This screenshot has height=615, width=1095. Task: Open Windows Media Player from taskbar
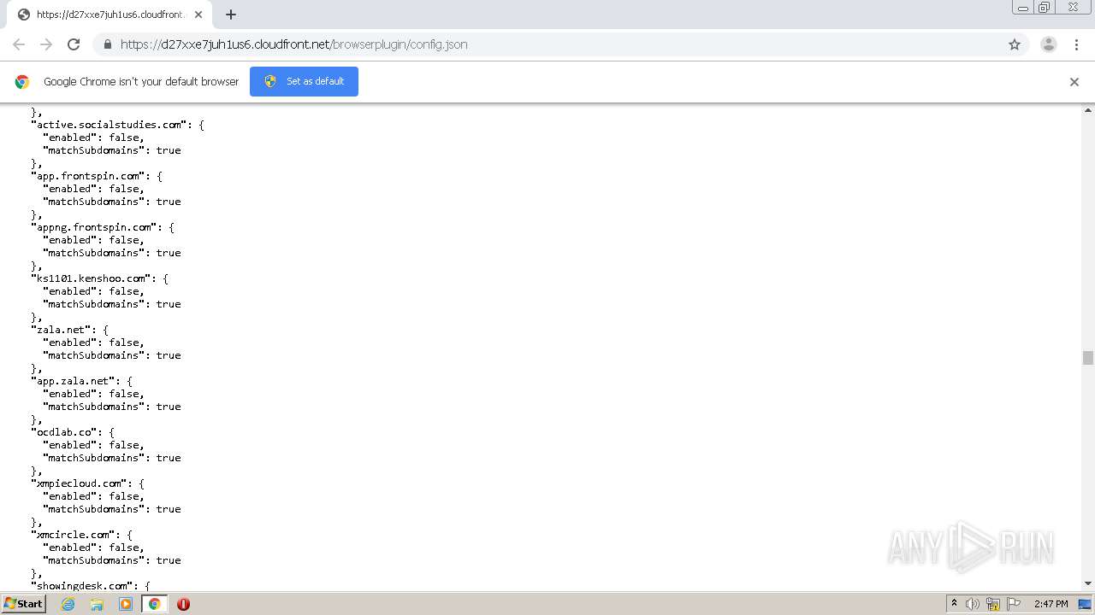point(126,604)
